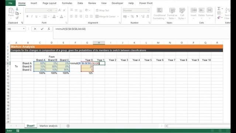236x133 pixels.
Task: Click column H header
Action: pyautogui.click(x=99, y=43)
